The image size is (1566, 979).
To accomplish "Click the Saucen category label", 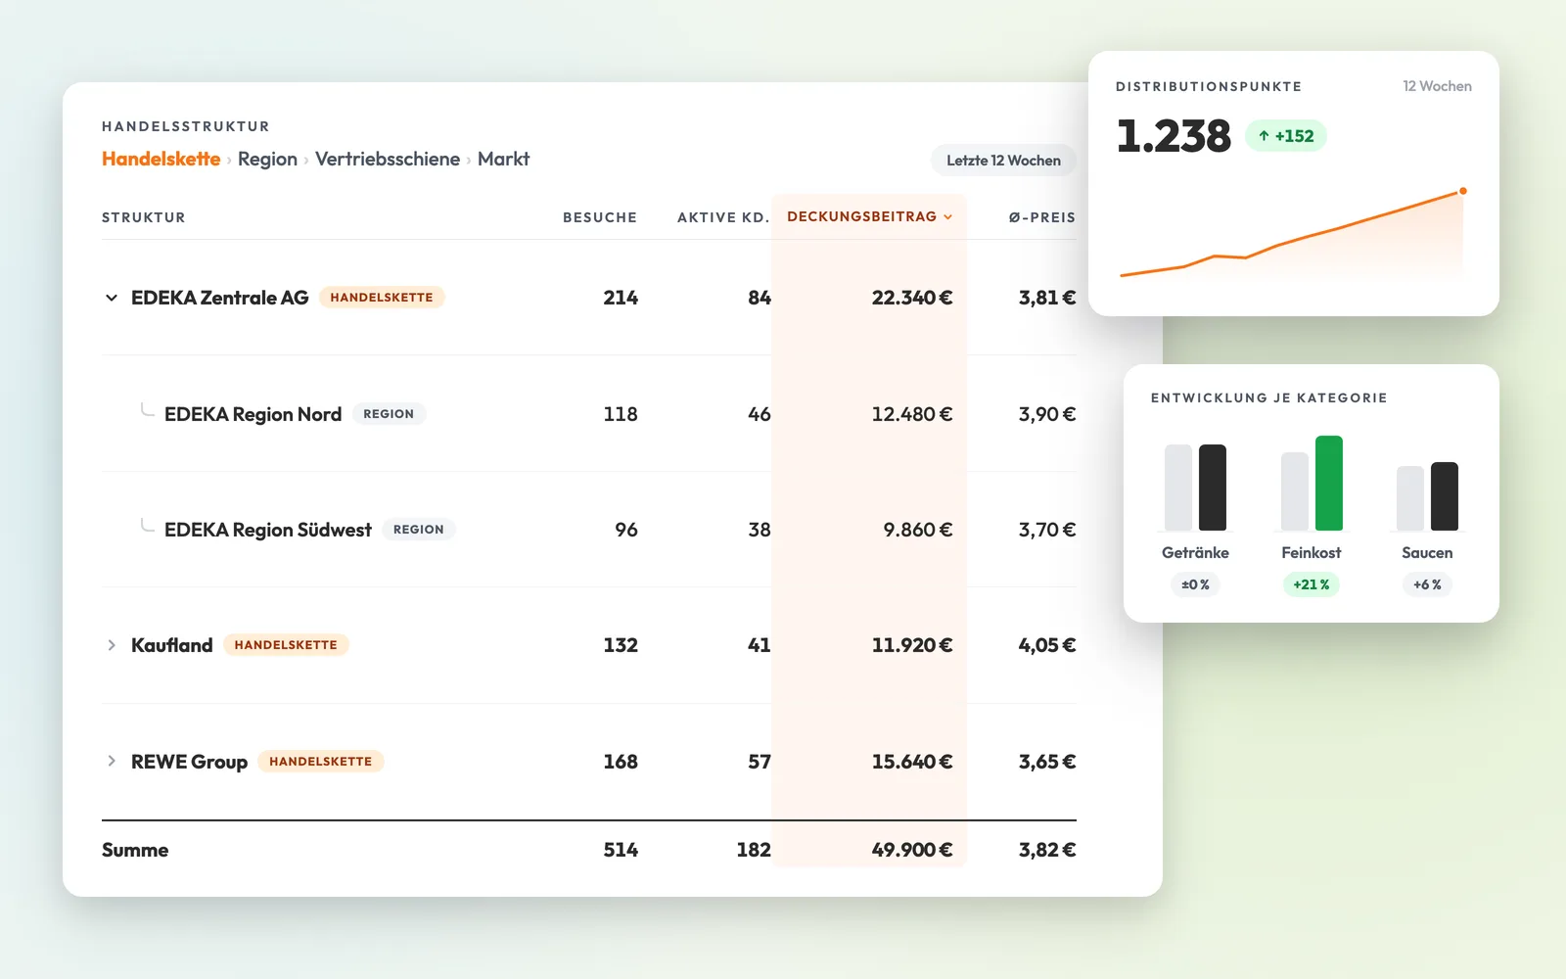I will 1427,553.
